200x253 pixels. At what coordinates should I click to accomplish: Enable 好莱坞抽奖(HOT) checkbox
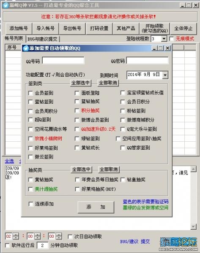click(77, 189)
